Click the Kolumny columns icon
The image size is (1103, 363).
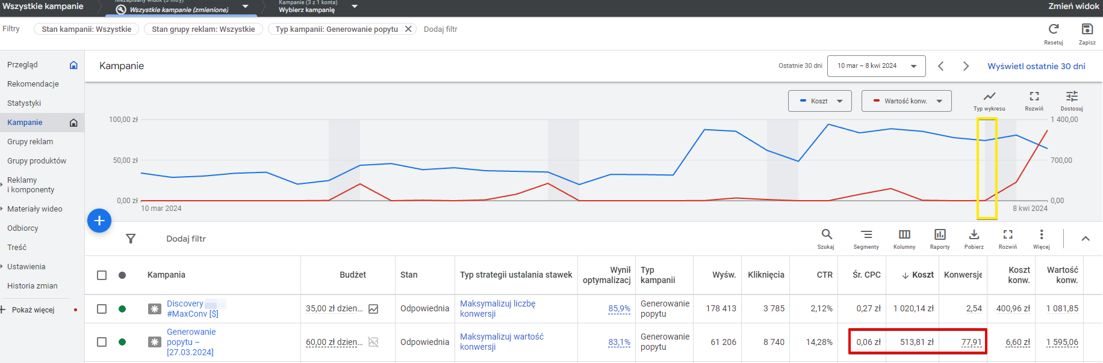click(x=904, y=234)
